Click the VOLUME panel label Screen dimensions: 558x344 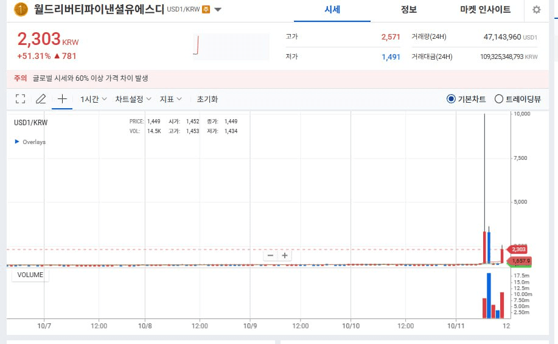coord(30,275)
